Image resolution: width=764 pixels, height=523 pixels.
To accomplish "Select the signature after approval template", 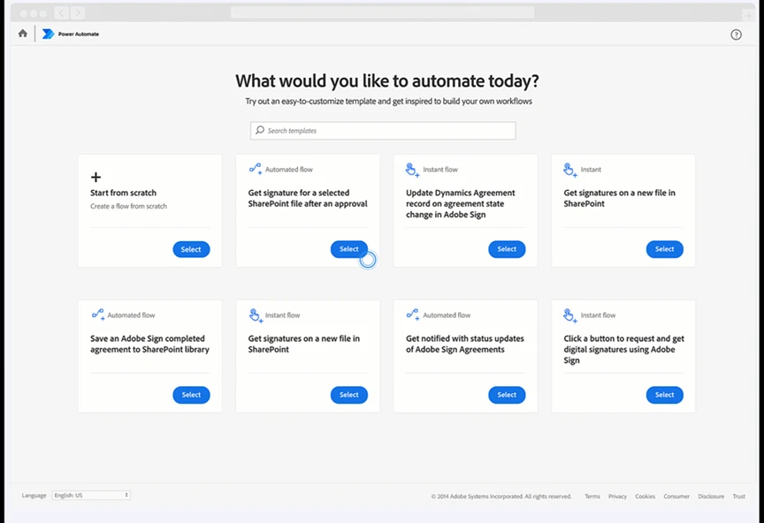I will tap(348, 248).
